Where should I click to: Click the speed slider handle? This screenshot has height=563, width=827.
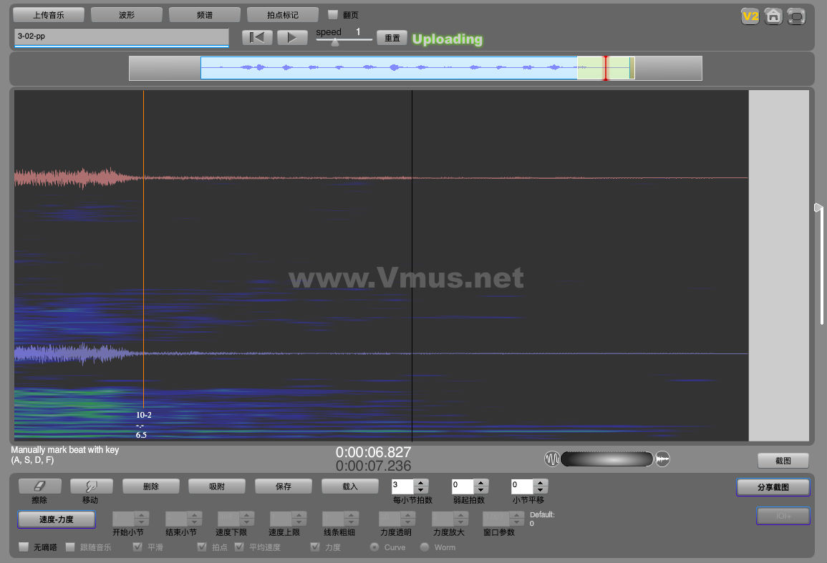[x=334, y=42]
